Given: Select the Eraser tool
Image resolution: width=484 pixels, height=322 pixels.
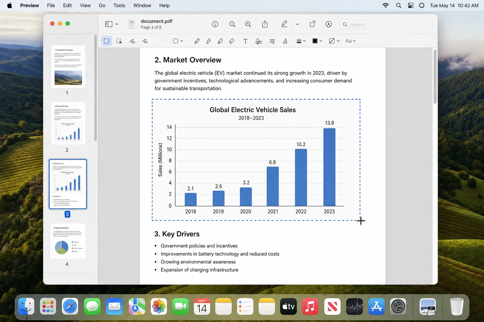Looking at the screenshot, I should coord(232,41).
